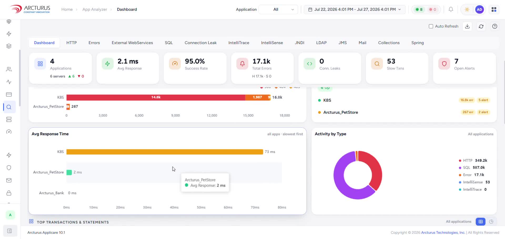Click the green status count 8

(x=419, y=9)
